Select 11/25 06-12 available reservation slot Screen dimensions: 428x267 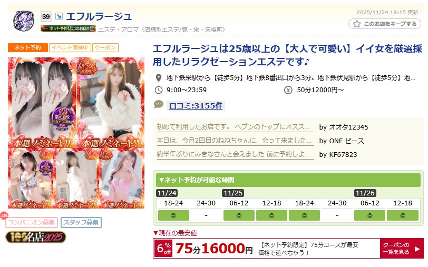click(x=239, y=215)
